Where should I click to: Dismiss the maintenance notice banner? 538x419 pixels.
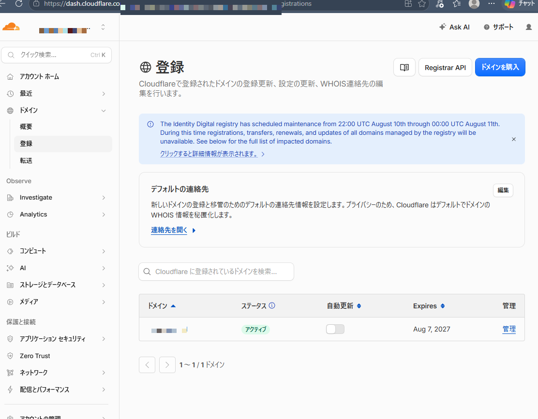[x=514, y=139]
